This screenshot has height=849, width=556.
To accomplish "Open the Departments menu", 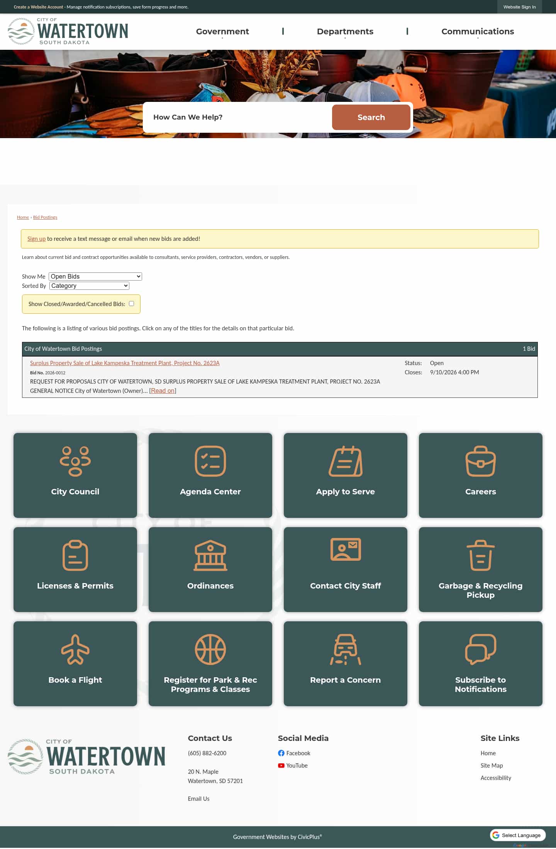I will (x=345, y=32).
